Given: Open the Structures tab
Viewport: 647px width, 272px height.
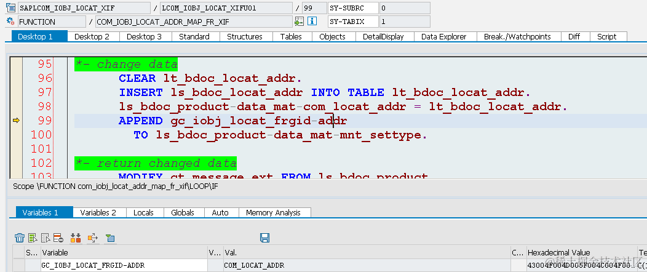Looking at the screenshot, I should (x=245, y=37).
